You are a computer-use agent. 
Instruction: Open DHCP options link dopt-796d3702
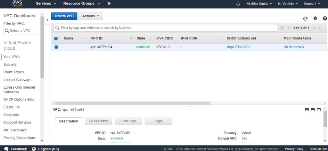click(238, 47)
